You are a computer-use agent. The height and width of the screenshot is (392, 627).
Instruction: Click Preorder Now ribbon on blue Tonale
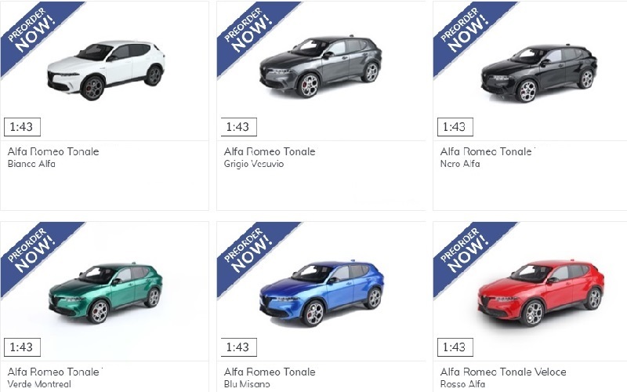click(x=252, y=253)
